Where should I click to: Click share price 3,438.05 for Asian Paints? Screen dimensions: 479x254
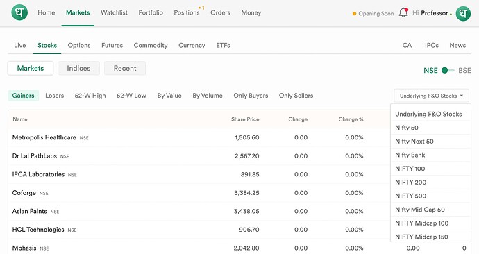(x=246, y=211)
